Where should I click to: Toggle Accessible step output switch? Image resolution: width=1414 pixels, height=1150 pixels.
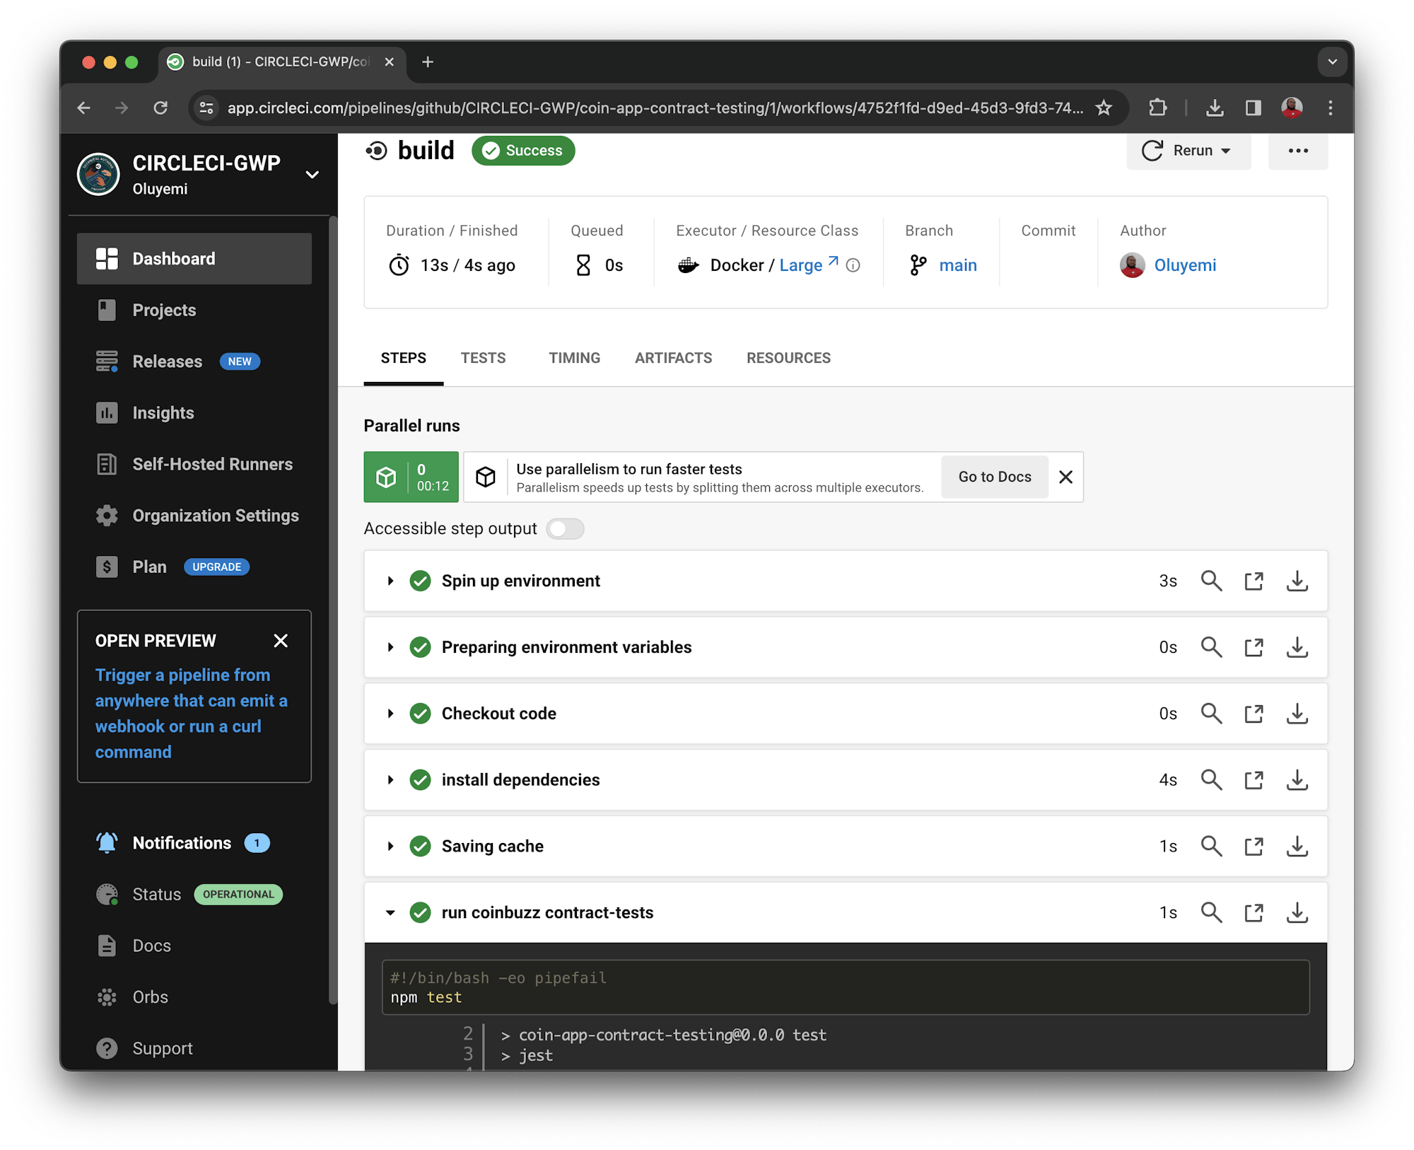tap(565, 529)
